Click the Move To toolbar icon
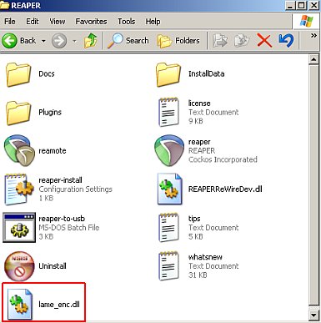 pyautogui.click(x=220, y=41)
